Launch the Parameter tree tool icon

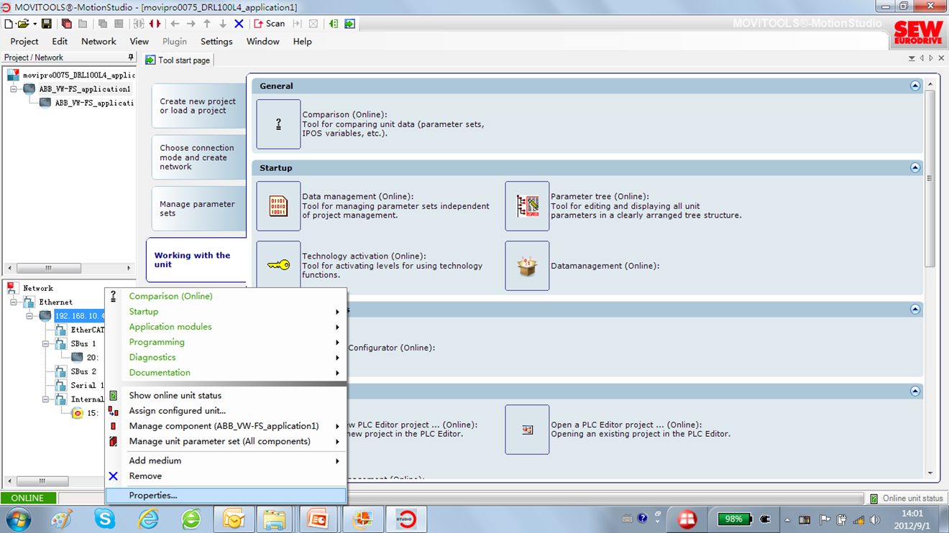click(527, 206)
